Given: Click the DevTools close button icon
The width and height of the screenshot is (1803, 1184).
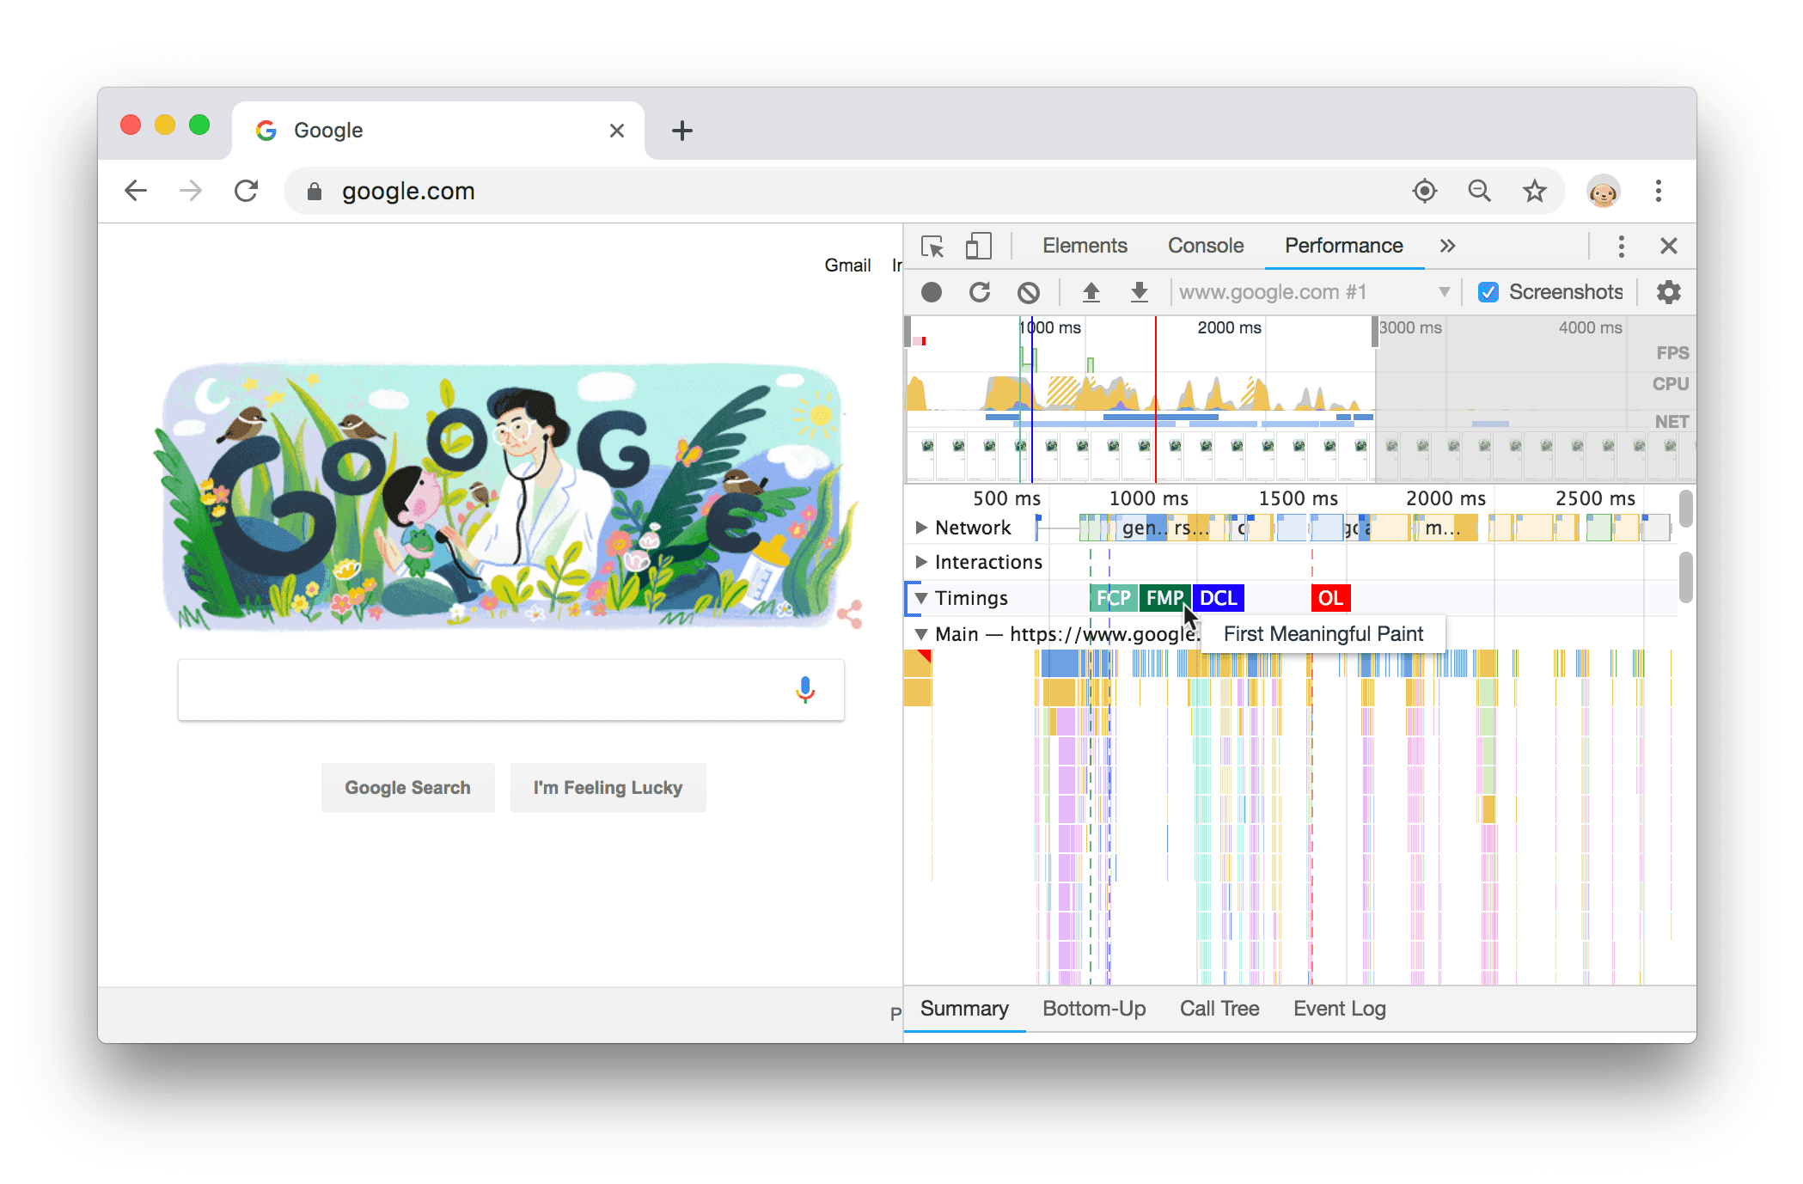Looking at the screenshot, I should pos(1668,245).
